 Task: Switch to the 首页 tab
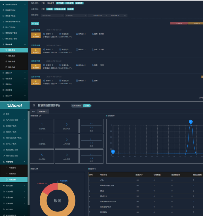[33, 112]
